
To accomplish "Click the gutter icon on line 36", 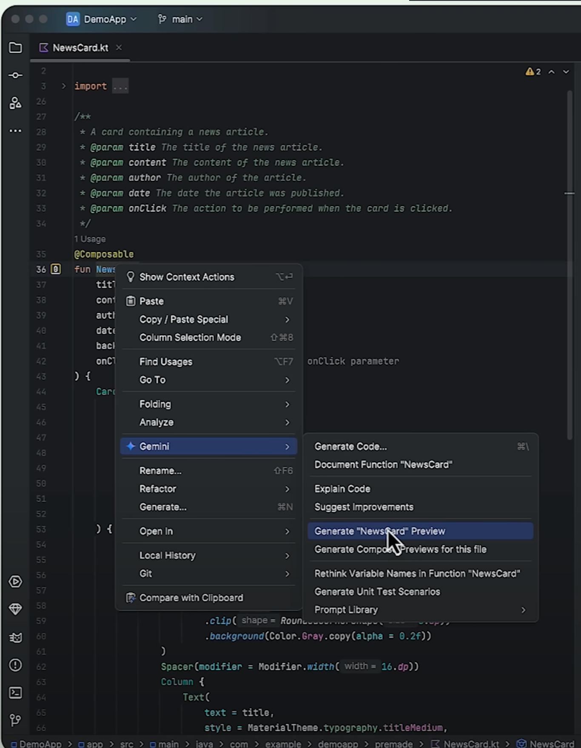I will pos(56,269).
